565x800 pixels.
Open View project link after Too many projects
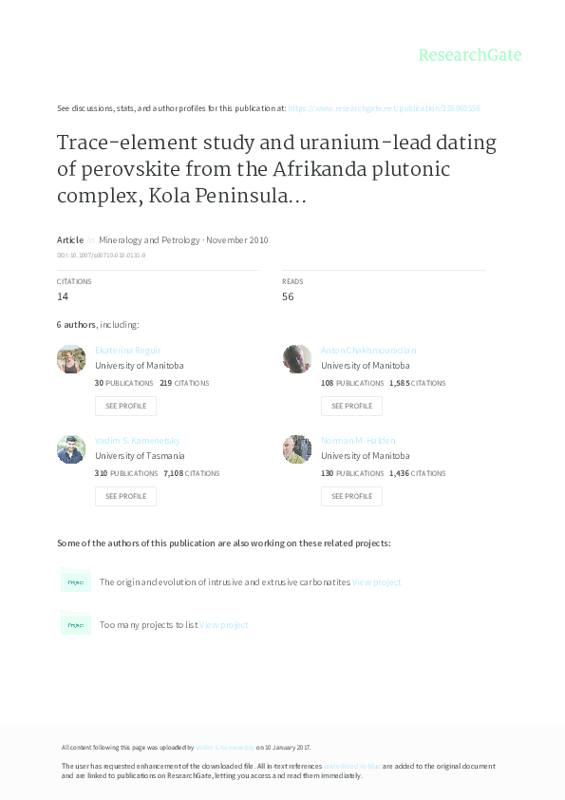223,625
